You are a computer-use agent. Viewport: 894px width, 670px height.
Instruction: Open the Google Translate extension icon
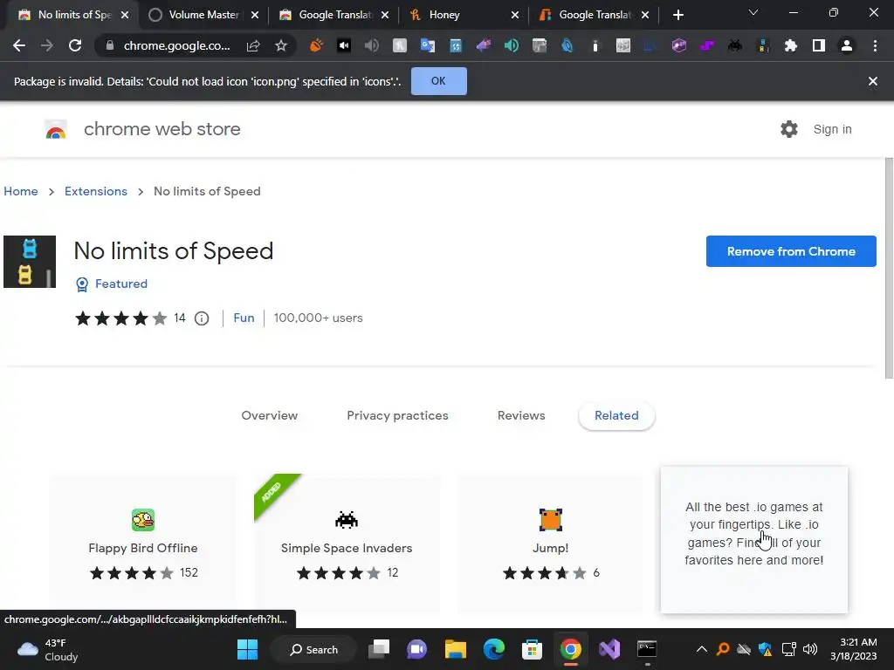(428, 45)
